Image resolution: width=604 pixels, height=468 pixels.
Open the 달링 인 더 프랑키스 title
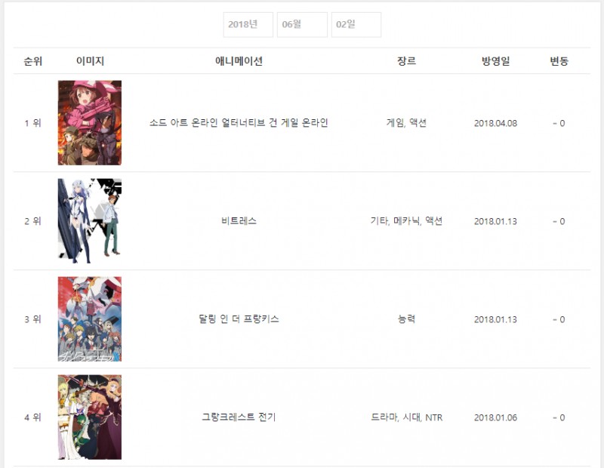click(x=239, y=319)
